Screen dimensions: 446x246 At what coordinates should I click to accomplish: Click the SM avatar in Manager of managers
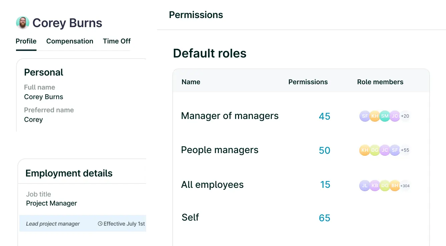pos(385,116)
